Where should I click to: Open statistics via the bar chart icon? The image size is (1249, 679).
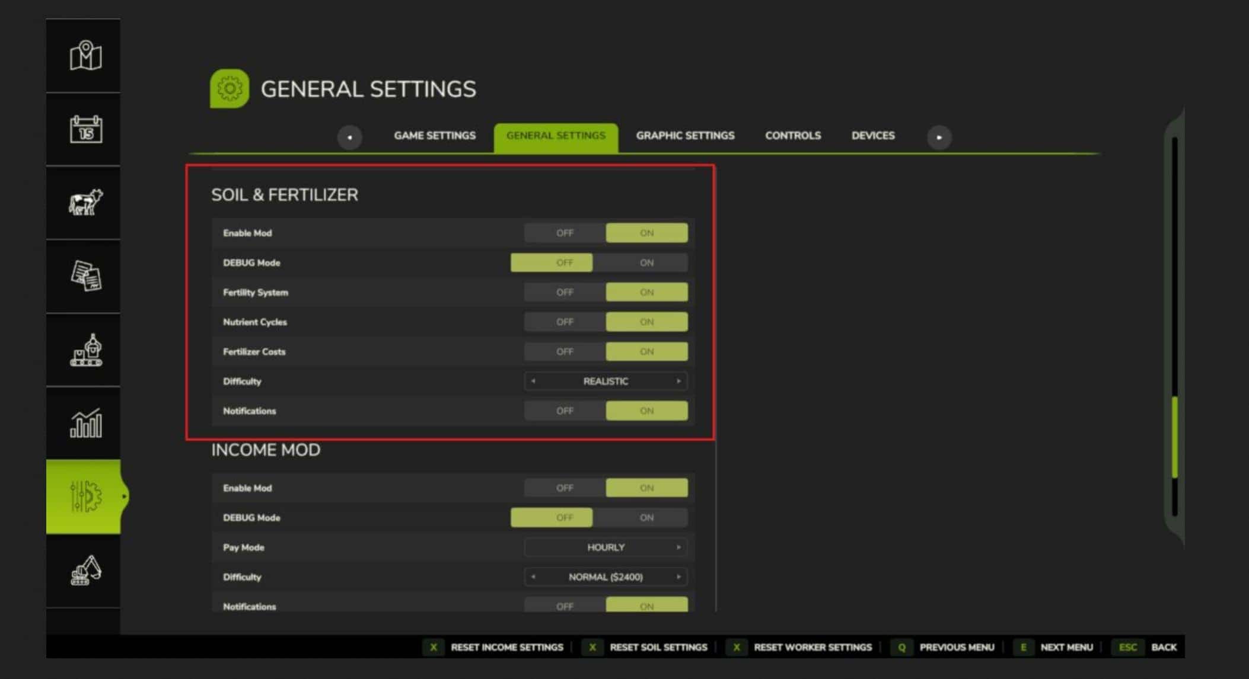[x=84, y=423]
